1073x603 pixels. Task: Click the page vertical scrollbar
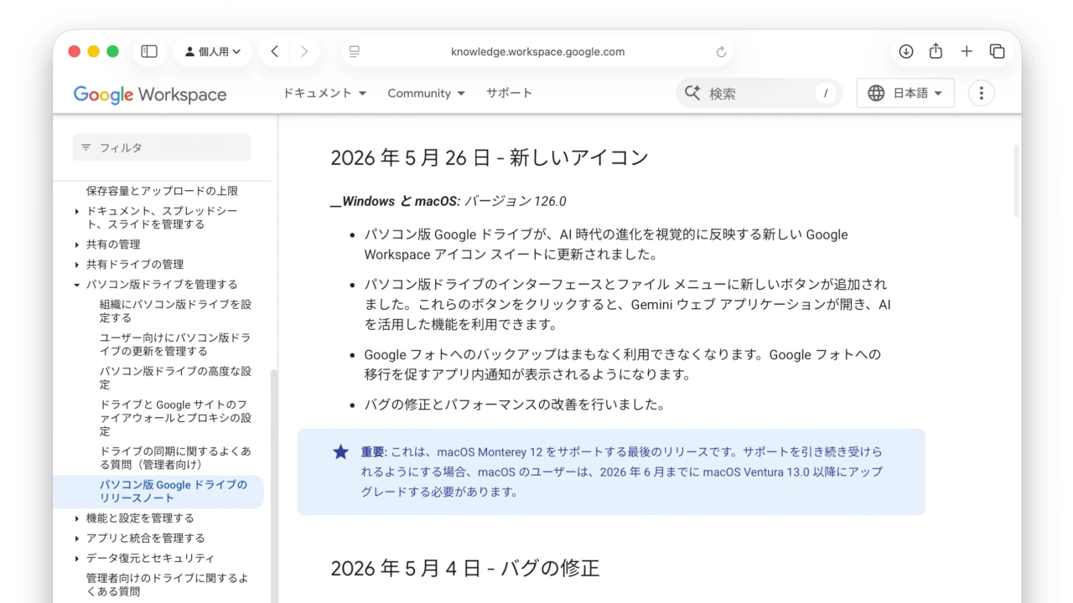coord(1017,180)
